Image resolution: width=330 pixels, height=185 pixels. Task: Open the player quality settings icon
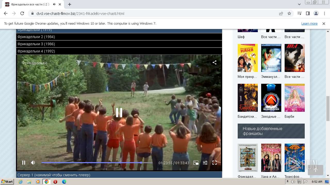pos(205,163)
